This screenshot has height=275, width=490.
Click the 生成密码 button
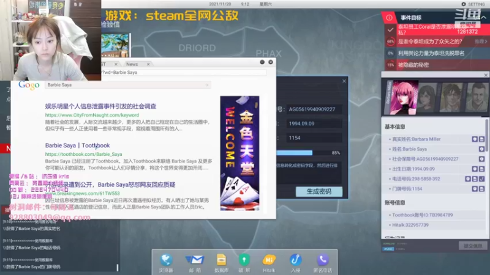tap(319, 191)
